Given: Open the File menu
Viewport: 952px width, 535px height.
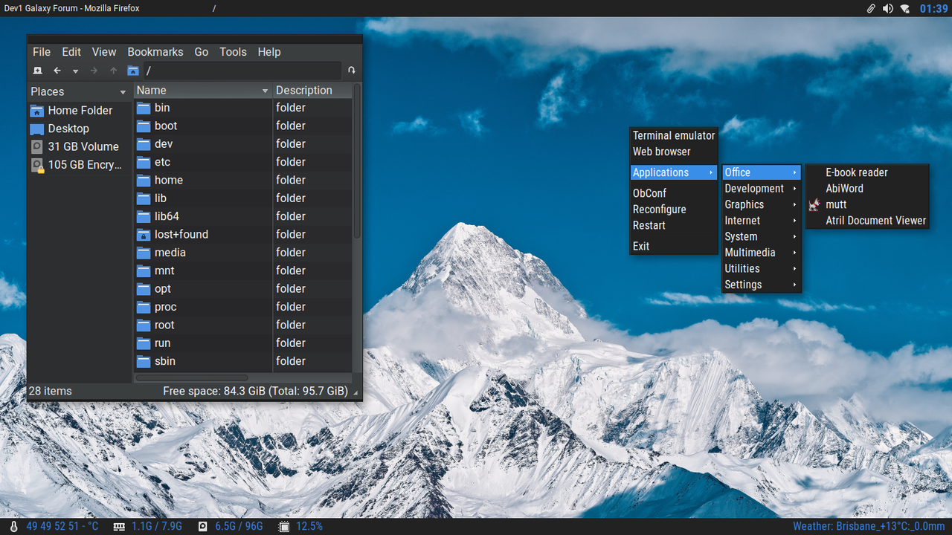Looking at the screenshot, I should [42, 52].
